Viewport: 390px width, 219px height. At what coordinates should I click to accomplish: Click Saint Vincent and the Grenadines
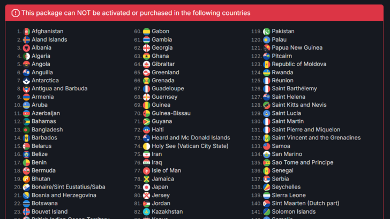tap(316, 138)
